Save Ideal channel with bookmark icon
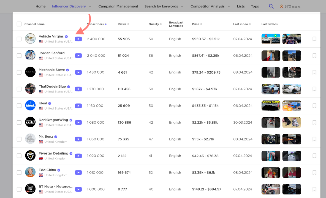Image resolution: width=326 pixels, height=198 pixels. pyautogui.click(x=314, y=106)
